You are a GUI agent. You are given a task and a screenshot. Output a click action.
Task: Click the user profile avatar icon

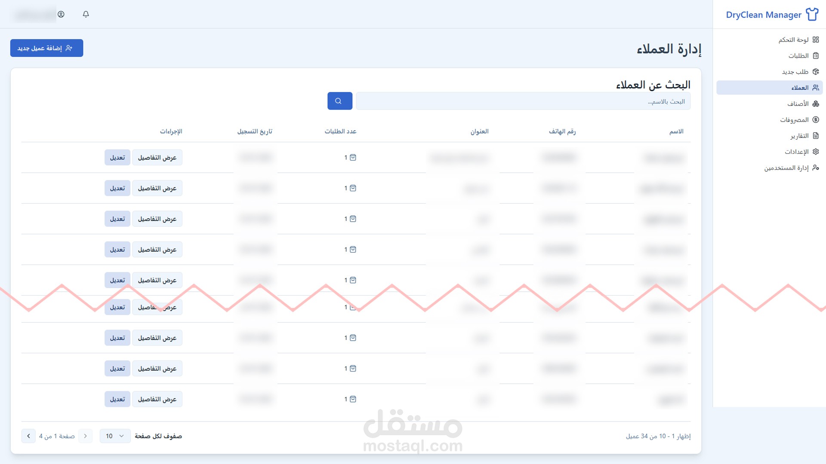coord(61,14)
